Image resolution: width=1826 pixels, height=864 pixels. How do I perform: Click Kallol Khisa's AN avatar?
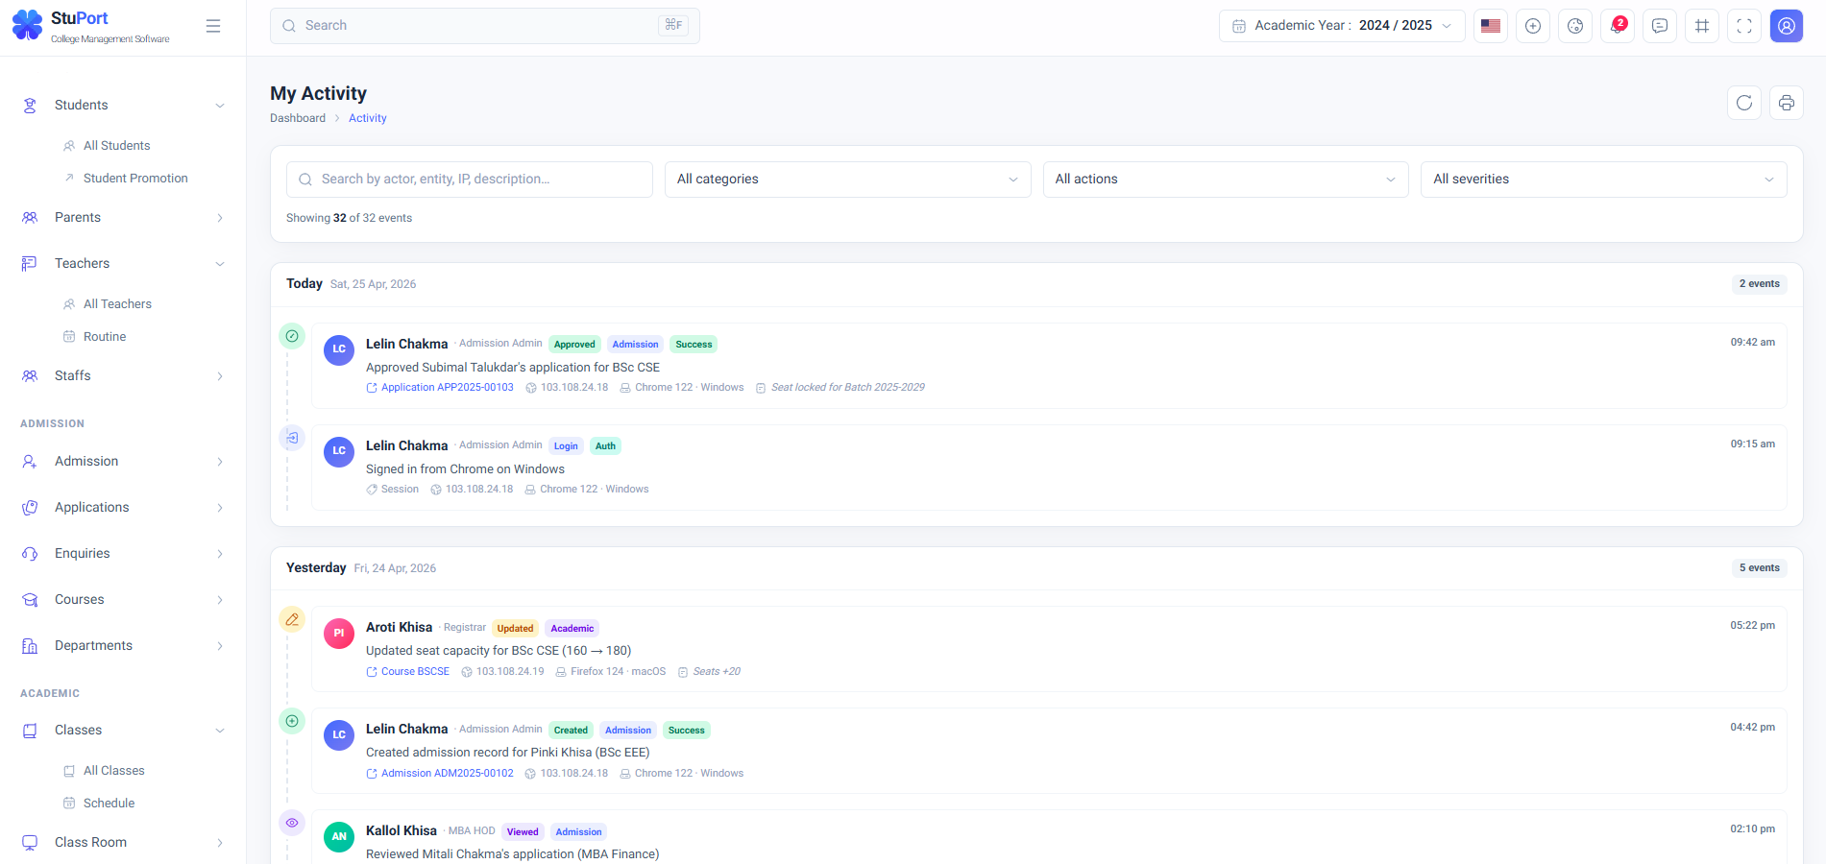[x=339, y=837]
